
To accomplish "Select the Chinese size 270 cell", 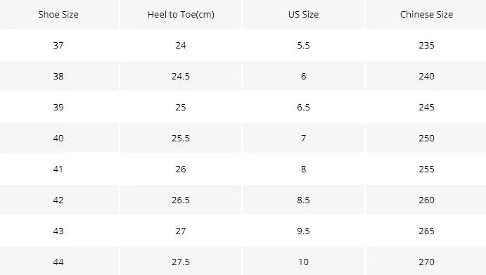I will (426, 262).
